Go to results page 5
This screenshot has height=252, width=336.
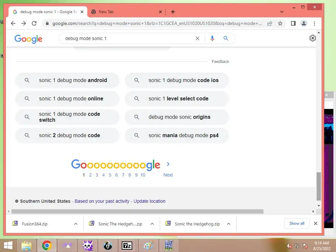point(110,175)
